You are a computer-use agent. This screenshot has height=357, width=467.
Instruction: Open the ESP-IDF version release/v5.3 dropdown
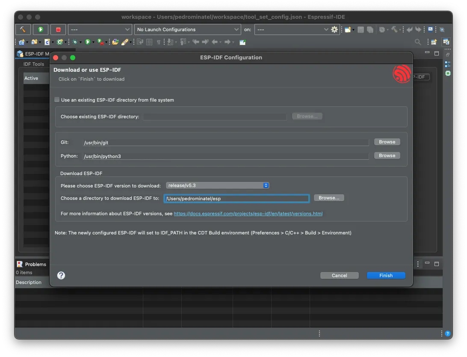pos(217,185)
